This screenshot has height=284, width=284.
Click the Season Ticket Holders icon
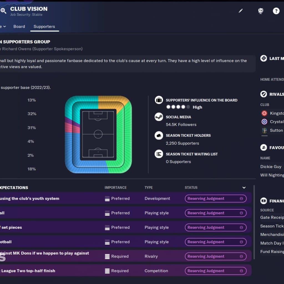[159, 136]
